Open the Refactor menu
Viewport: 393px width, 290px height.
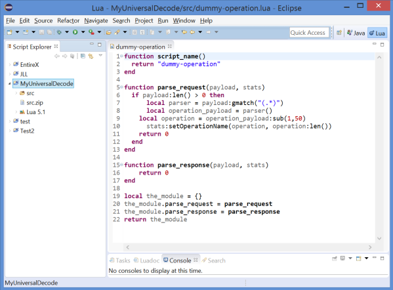(x=68, y=20)
